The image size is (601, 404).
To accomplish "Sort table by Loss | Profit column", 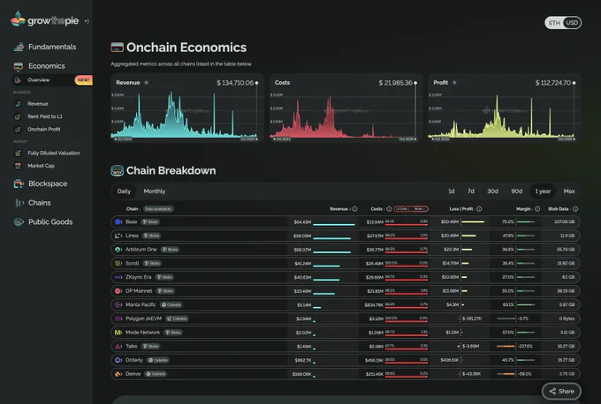I will [462, 209].
